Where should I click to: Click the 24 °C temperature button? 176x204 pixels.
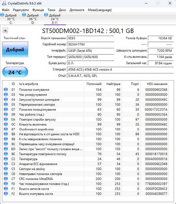(x=15, y=72)
